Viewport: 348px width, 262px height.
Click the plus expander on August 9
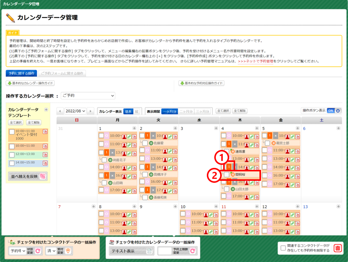pos(175,206)
